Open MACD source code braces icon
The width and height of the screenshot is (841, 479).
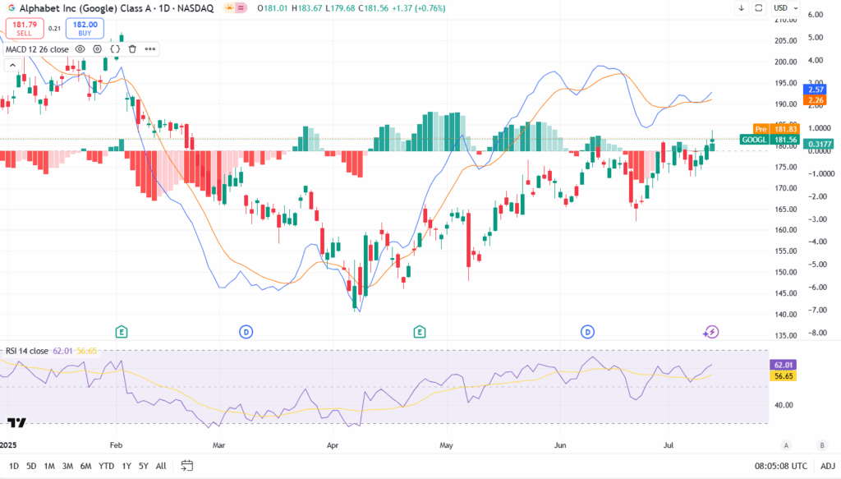point(115,48)
